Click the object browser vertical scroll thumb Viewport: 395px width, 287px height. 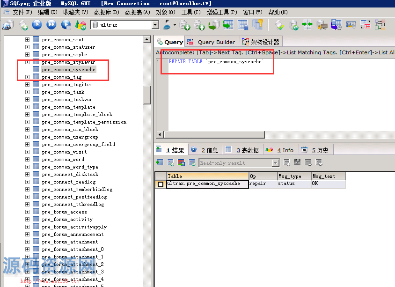[x=147, y=95]
